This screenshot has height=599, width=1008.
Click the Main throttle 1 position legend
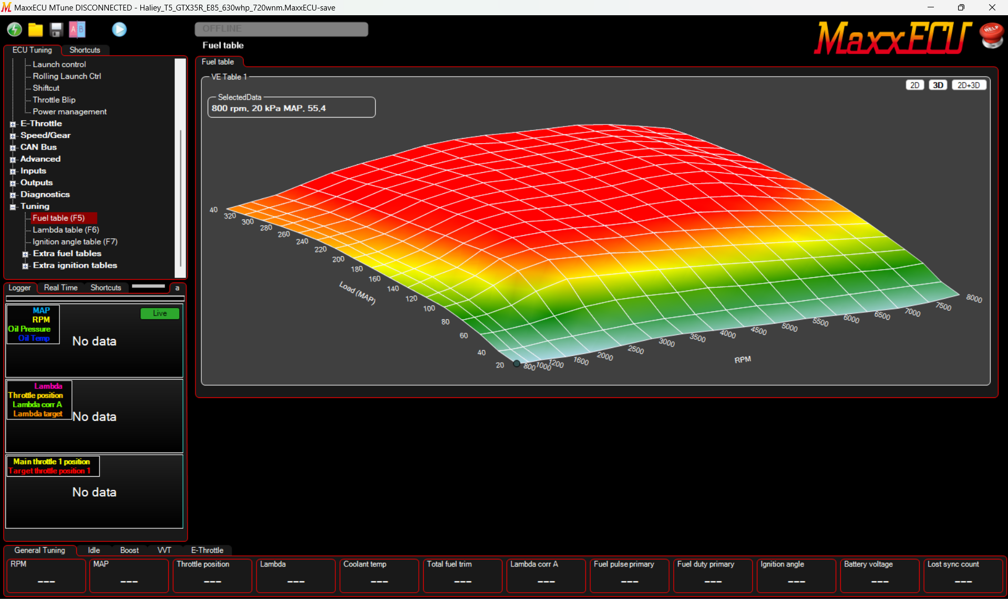click(x=53, y=466)
